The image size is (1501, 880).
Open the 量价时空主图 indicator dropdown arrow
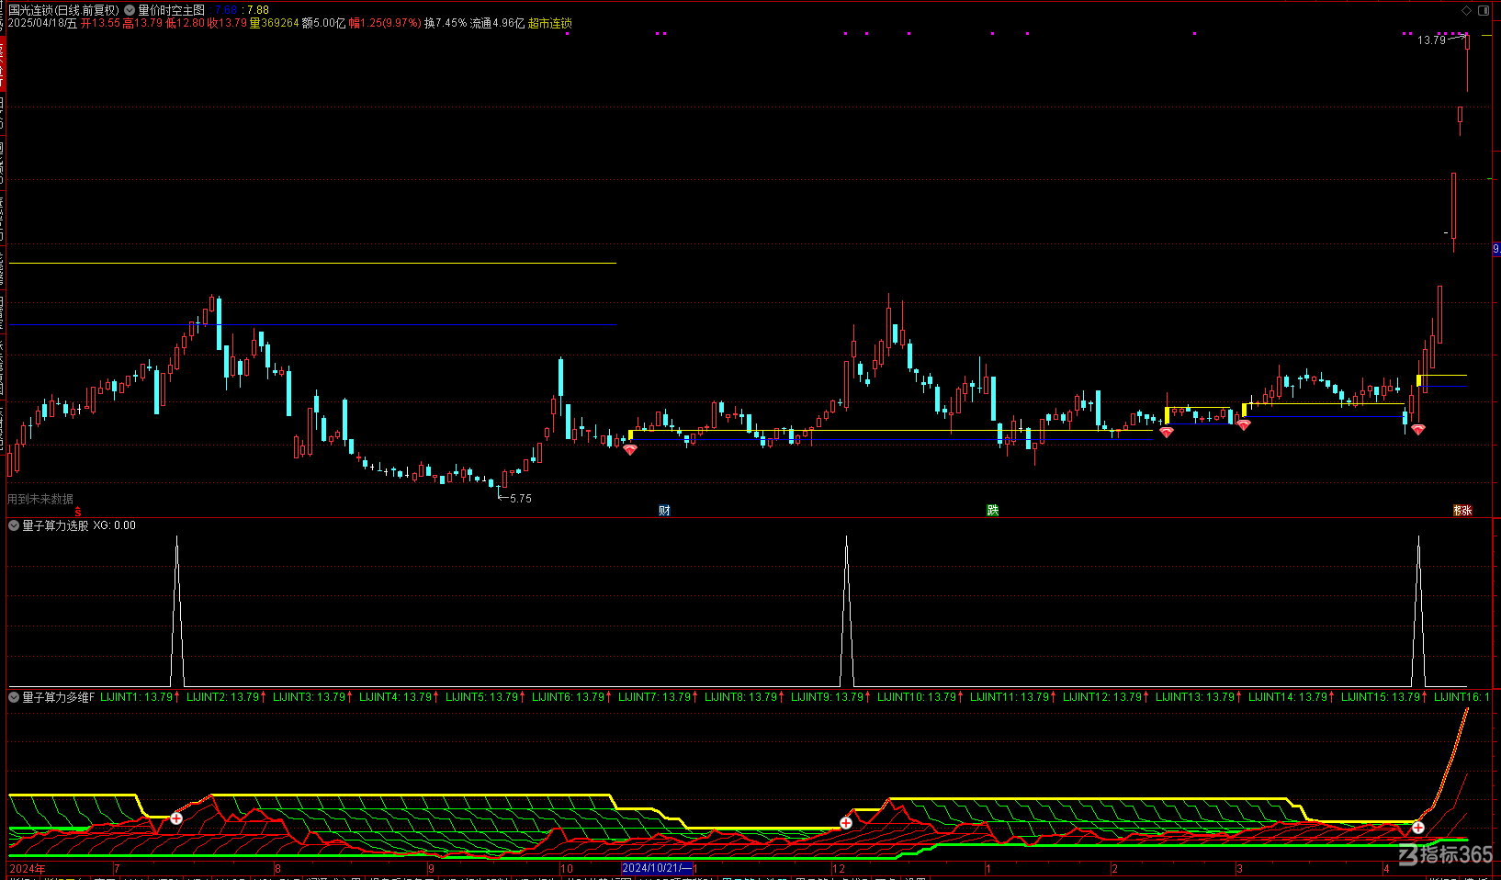(129, 10)
